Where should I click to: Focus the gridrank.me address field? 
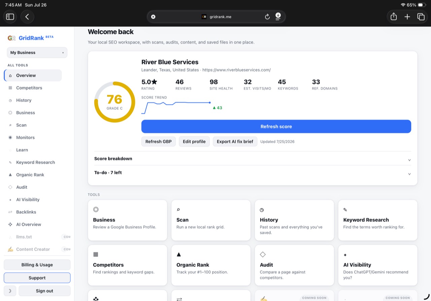tap(216, 17)
